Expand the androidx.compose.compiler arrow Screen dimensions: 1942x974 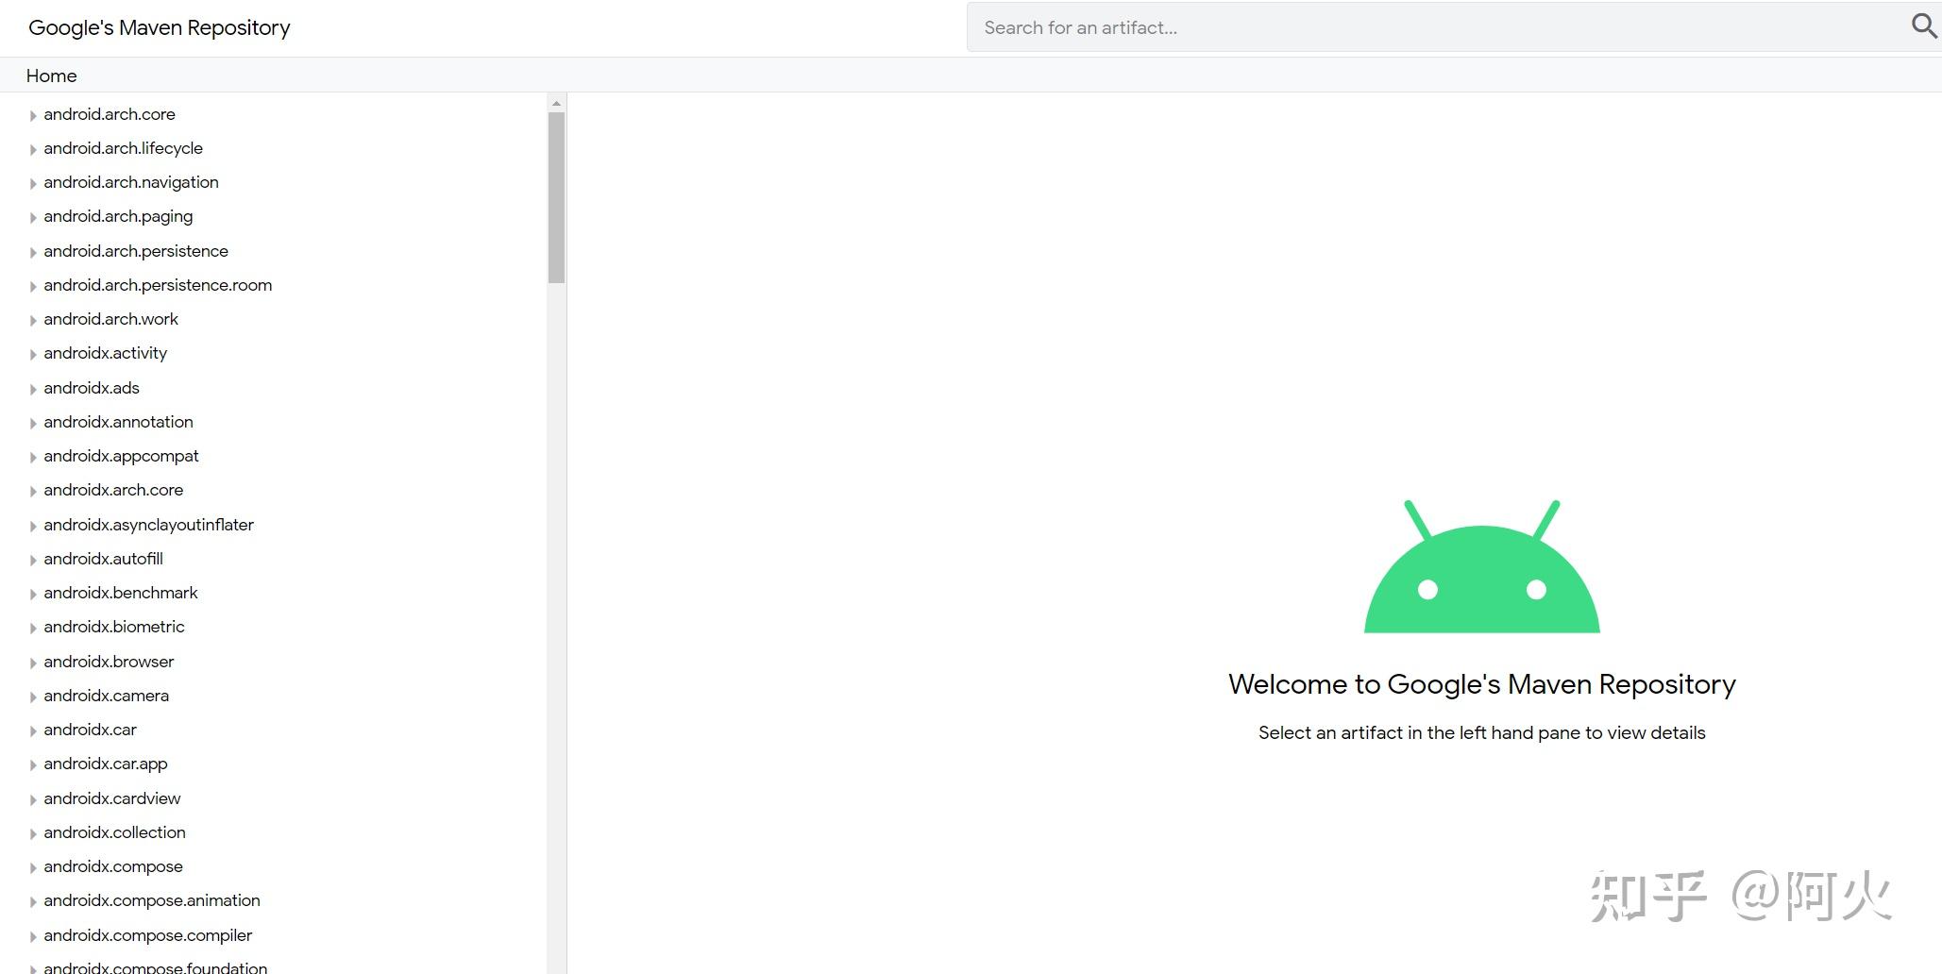point(33,936)
